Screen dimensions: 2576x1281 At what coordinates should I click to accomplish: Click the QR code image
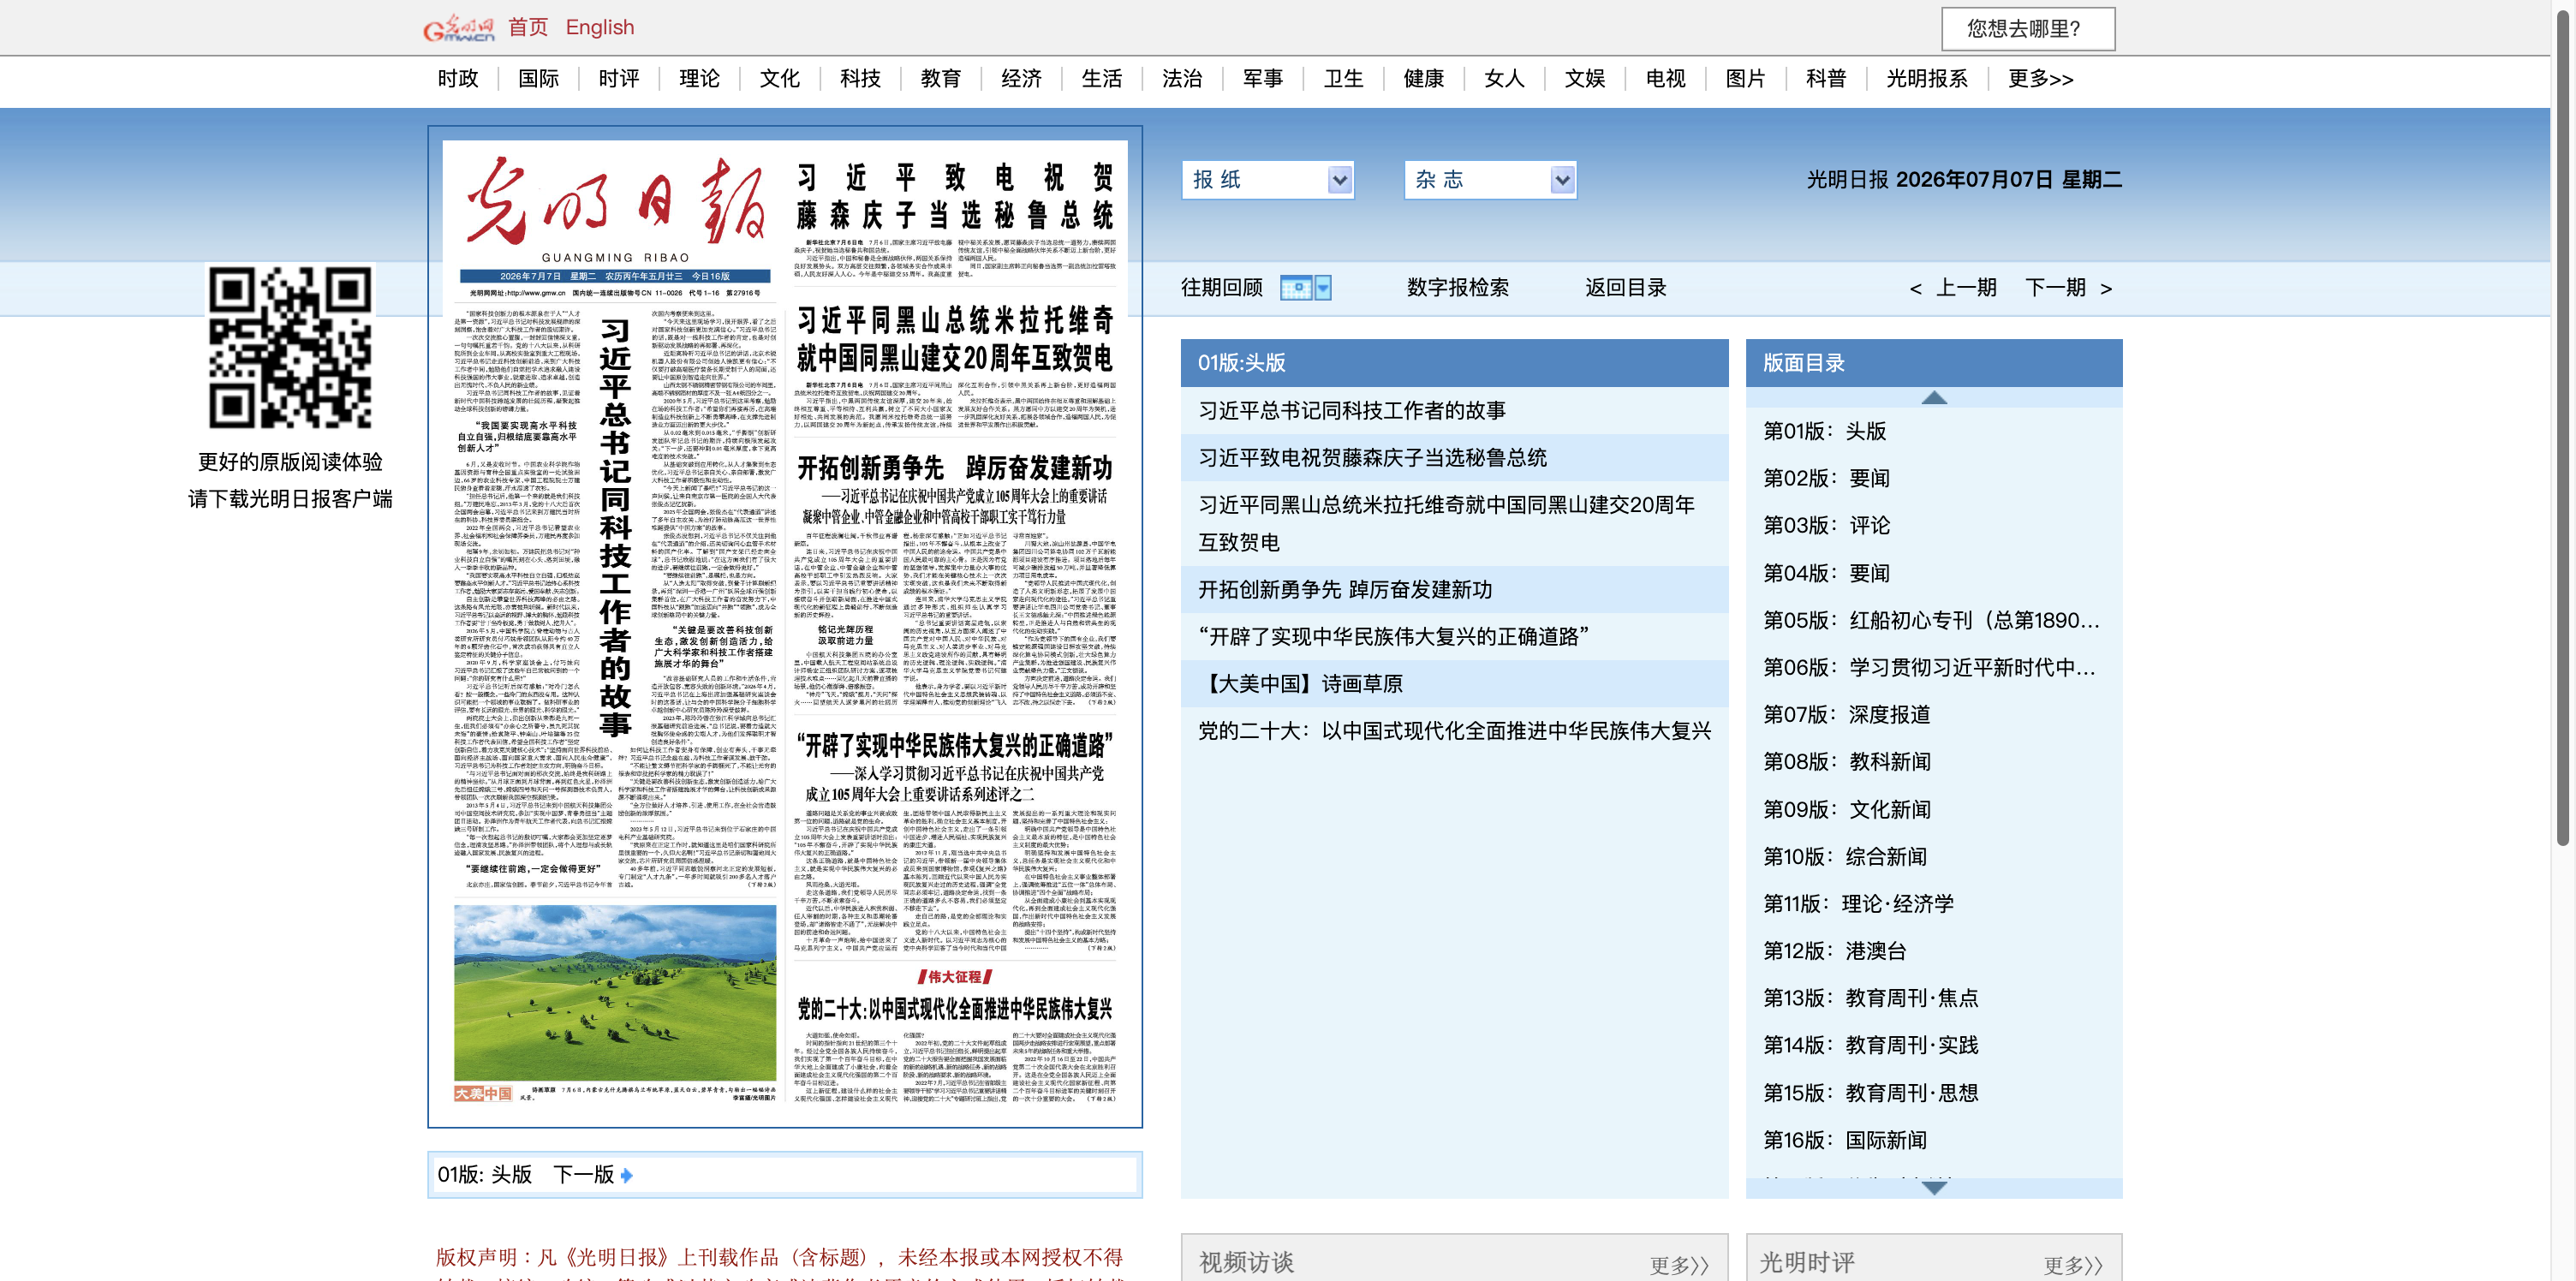(290, 348)
